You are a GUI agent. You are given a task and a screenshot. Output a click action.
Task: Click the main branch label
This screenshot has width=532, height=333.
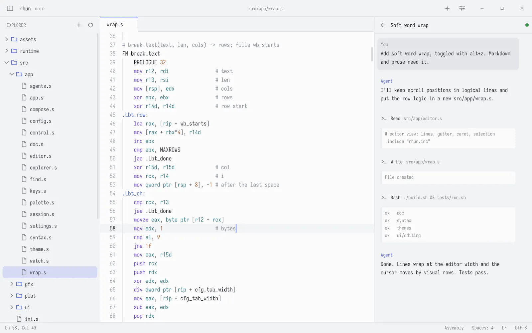tap(40, 9)
